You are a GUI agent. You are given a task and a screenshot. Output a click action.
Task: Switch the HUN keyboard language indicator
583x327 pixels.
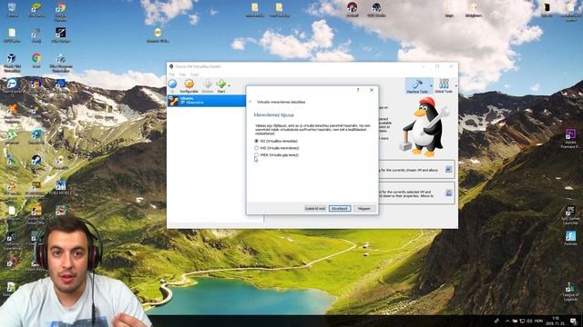pos(539,321)
